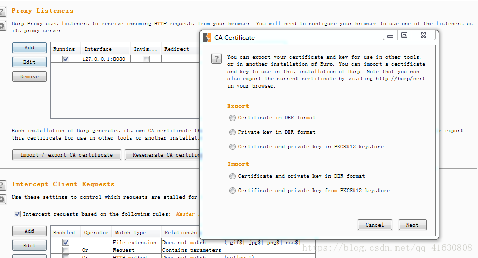Click Relationship column header
This screenshot has width=478, height=258.
click(180, 232)
